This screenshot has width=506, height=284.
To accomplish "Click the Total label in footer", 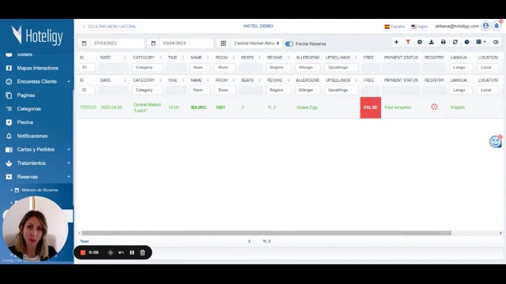I will coord(85,241).
